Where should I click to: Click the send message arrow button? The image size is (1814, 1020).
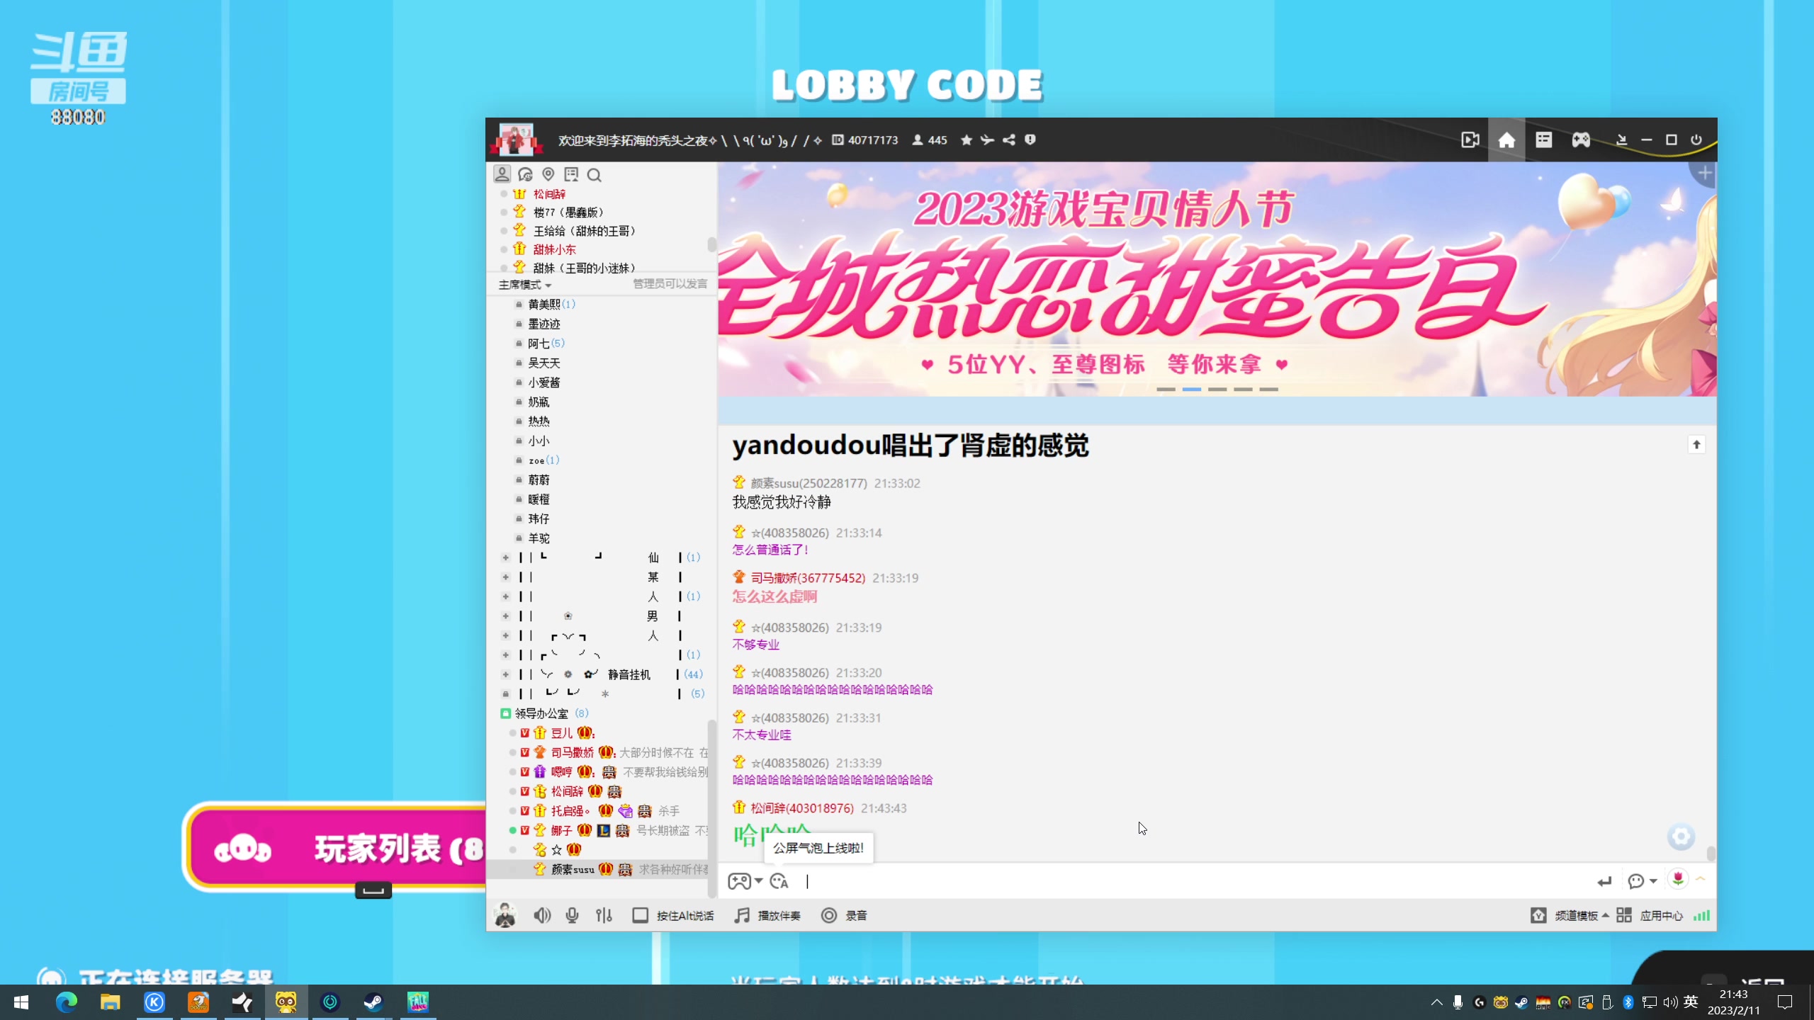(x=1605, y=881)
